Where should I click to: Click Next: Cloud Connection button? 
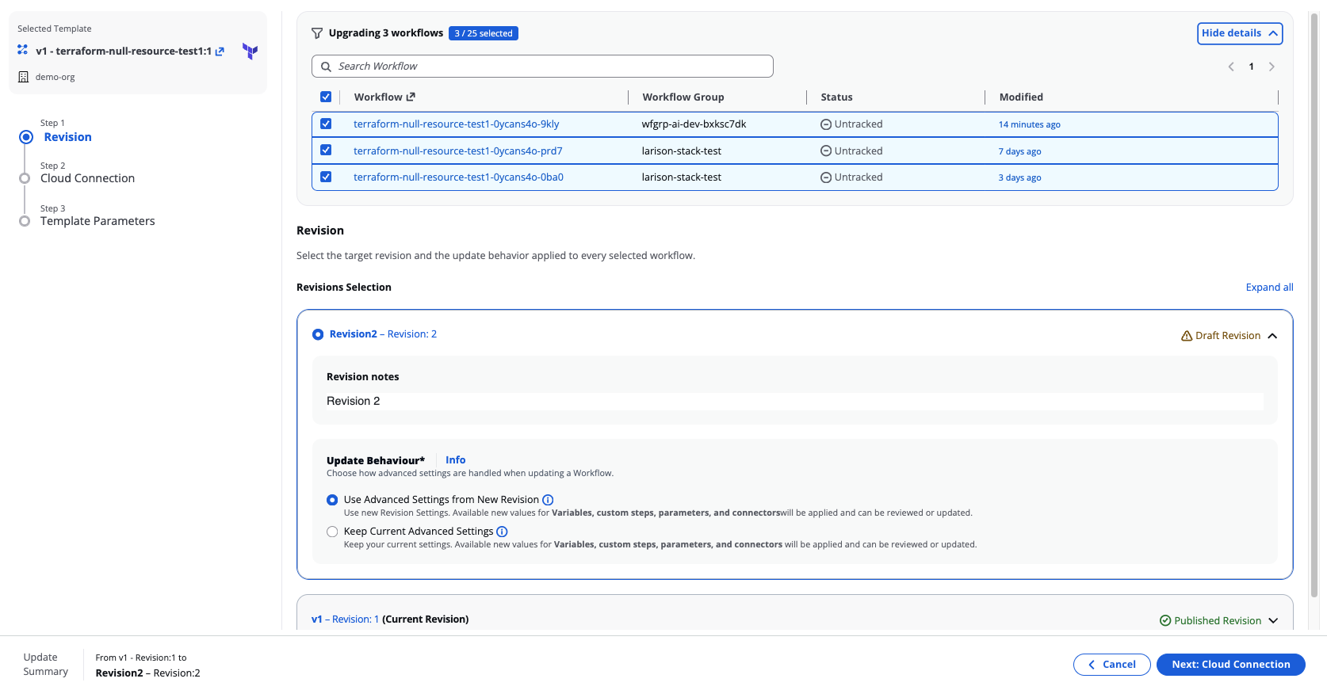click(x=1230, y=665)
